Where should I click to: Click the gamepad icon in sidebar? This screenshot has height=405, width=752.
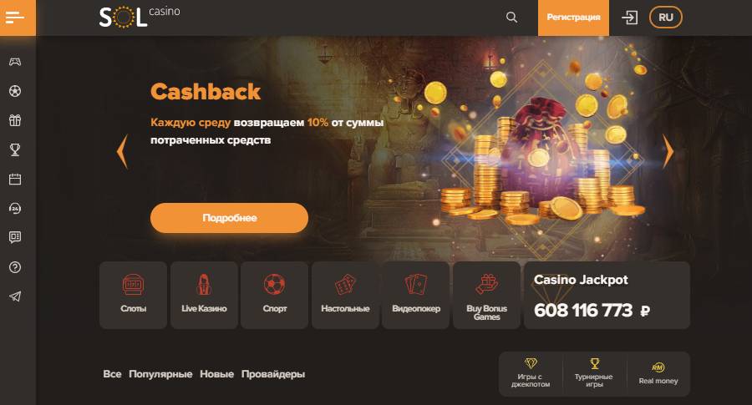click(15, 62)
